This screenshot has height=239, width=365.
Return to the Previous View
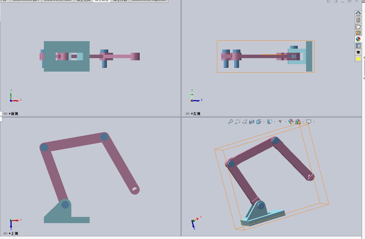tap(245, 122)
